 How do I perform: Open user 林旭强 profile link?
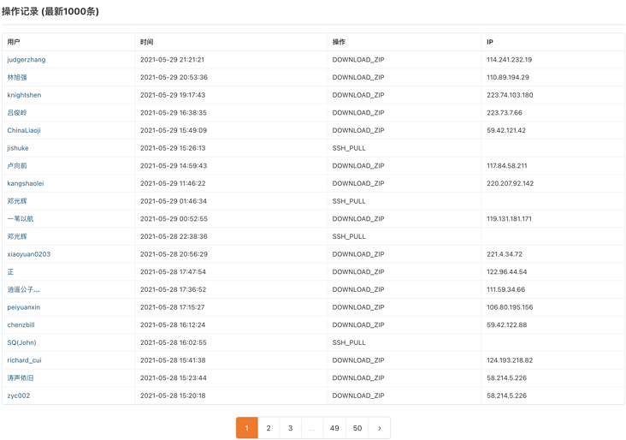pyautogui.click(x=17, y=77)
